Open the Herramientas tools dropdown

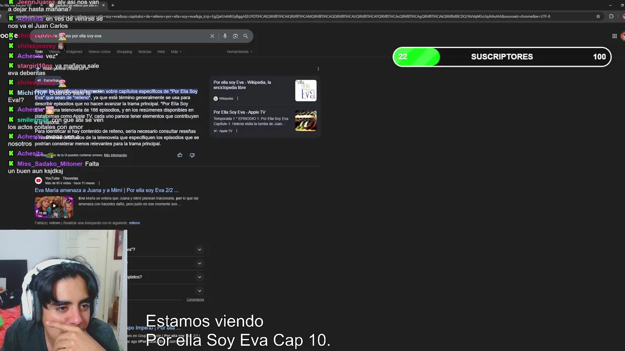click(x=239, y=52)
